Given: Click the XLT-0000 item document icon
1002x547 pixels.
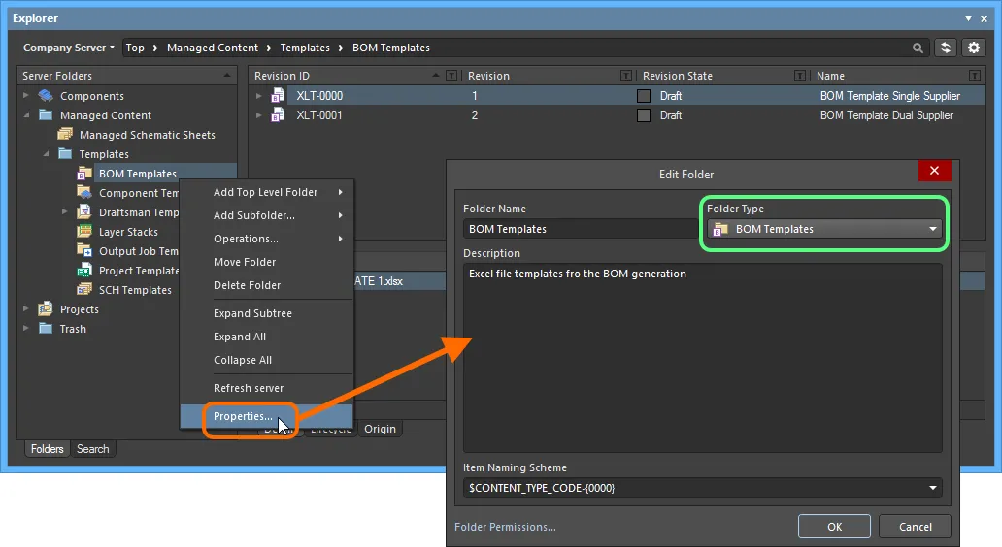Looking at the screenshot, I should pos(278,96).
